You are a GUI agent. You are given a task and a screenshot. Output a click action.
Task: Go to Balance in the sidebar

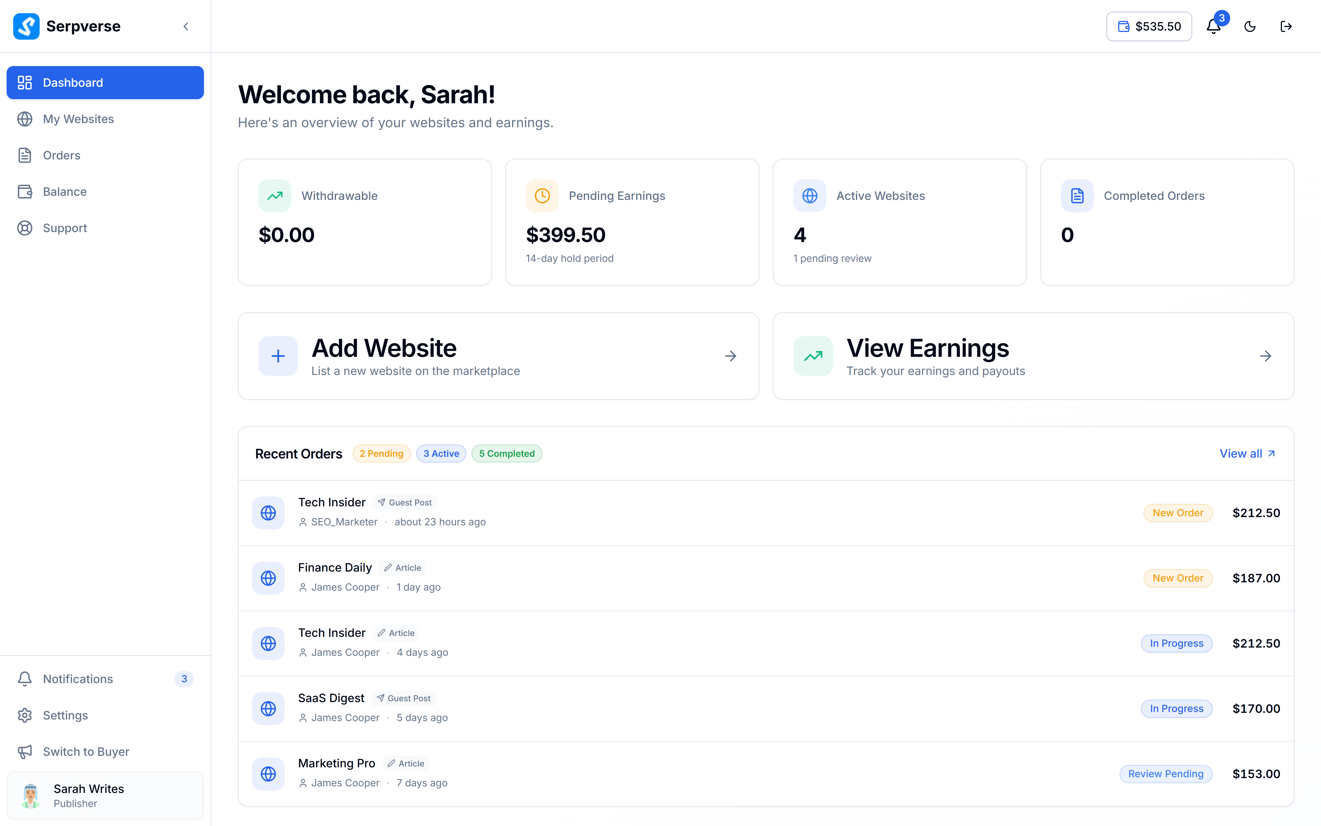(x=64, y=191)
